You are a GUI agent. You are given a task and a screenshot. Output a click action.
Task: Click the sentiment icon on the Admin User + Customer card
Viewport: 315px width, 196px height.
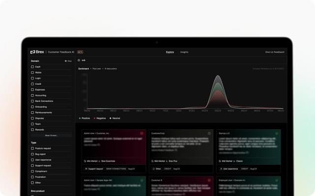142,133
